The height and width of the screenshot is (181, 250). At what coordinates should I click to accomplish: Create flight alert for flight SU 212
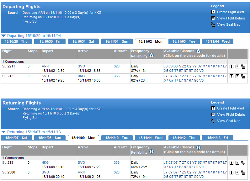[231, 76]
